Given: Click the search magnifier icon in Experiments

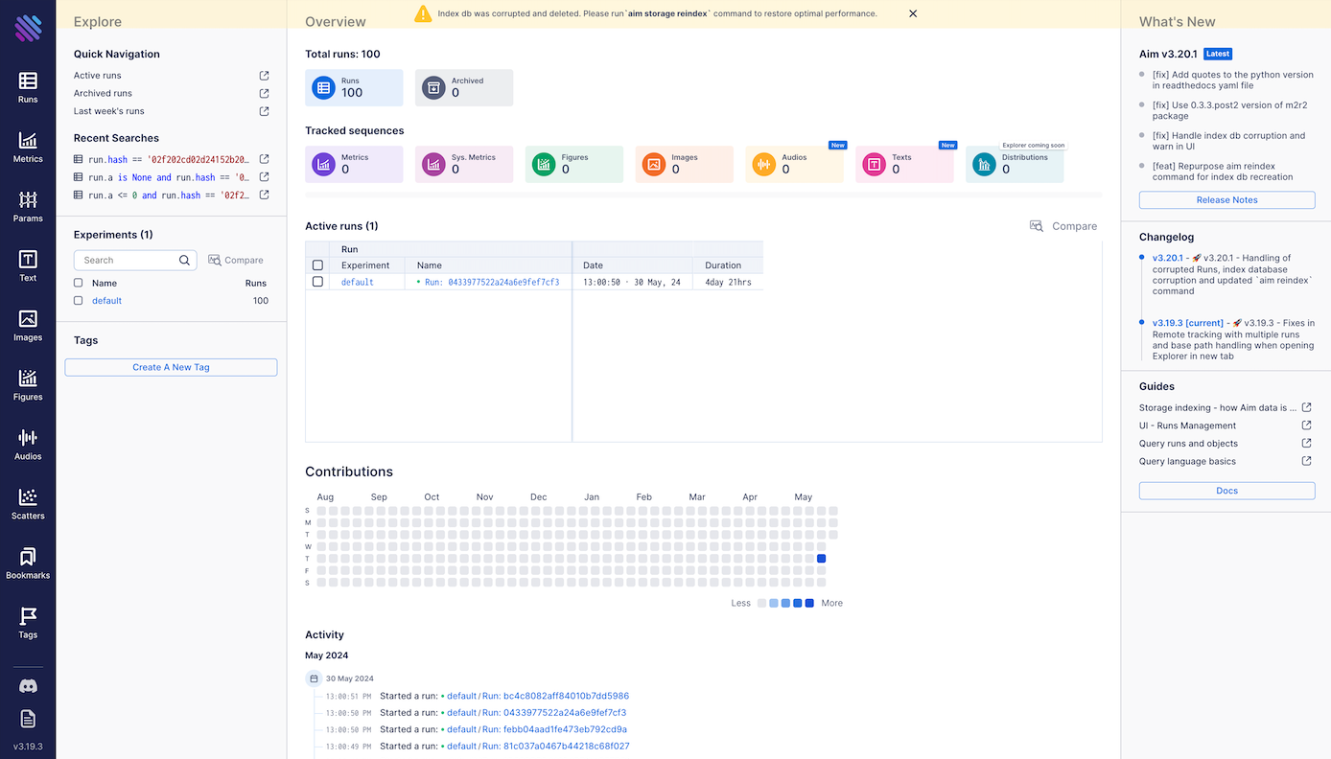Looking at the screenshot, I should (x=185, y=260).
